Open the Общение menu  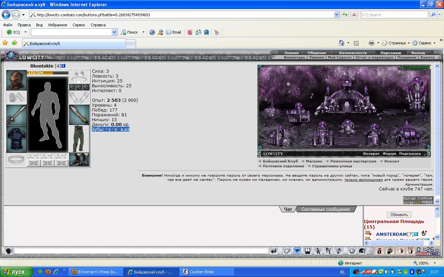pos(317,53)
